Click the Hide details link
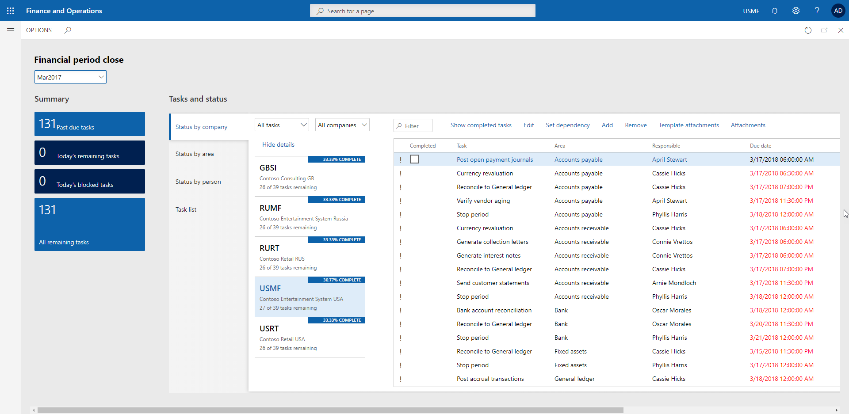The height and width of the screenshot is (414, 849). tap(278, 144)
